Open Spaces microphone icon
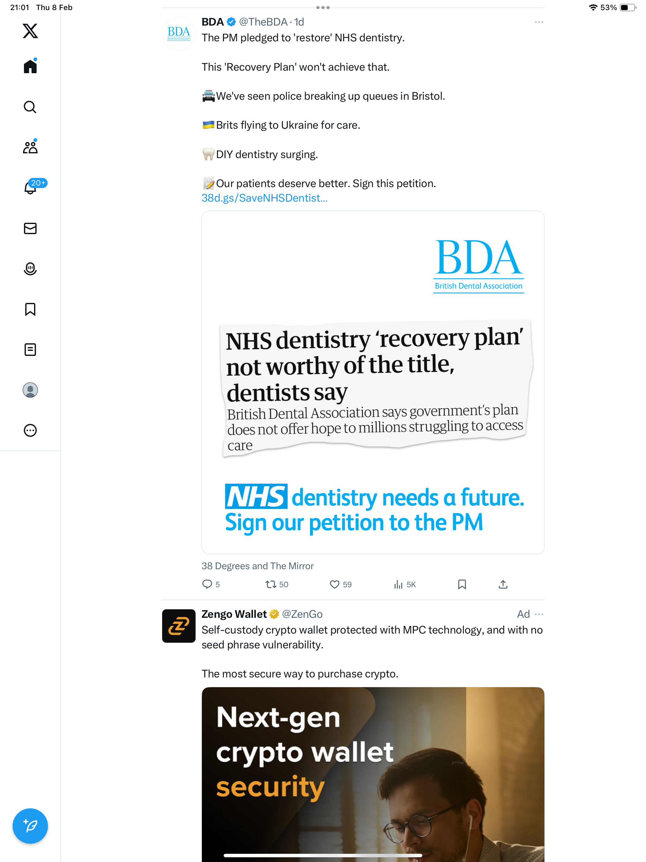This screenshot has width=646, height=862. click(30, 269)
